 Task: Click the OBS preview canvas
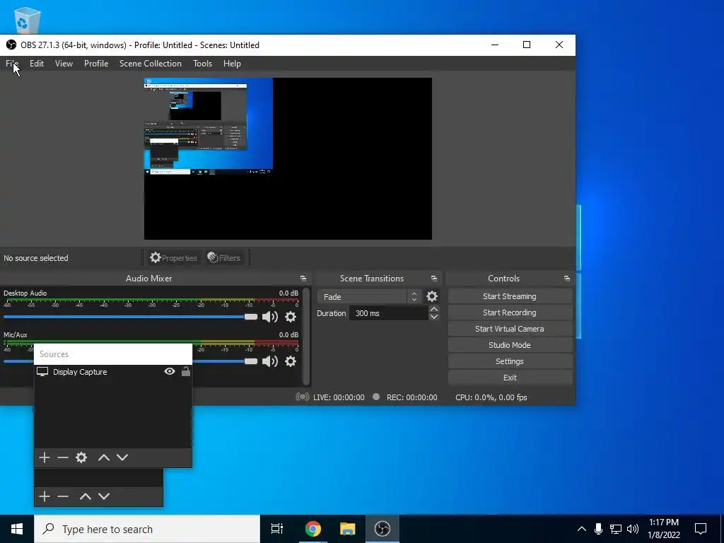click(x=288, y=158)
